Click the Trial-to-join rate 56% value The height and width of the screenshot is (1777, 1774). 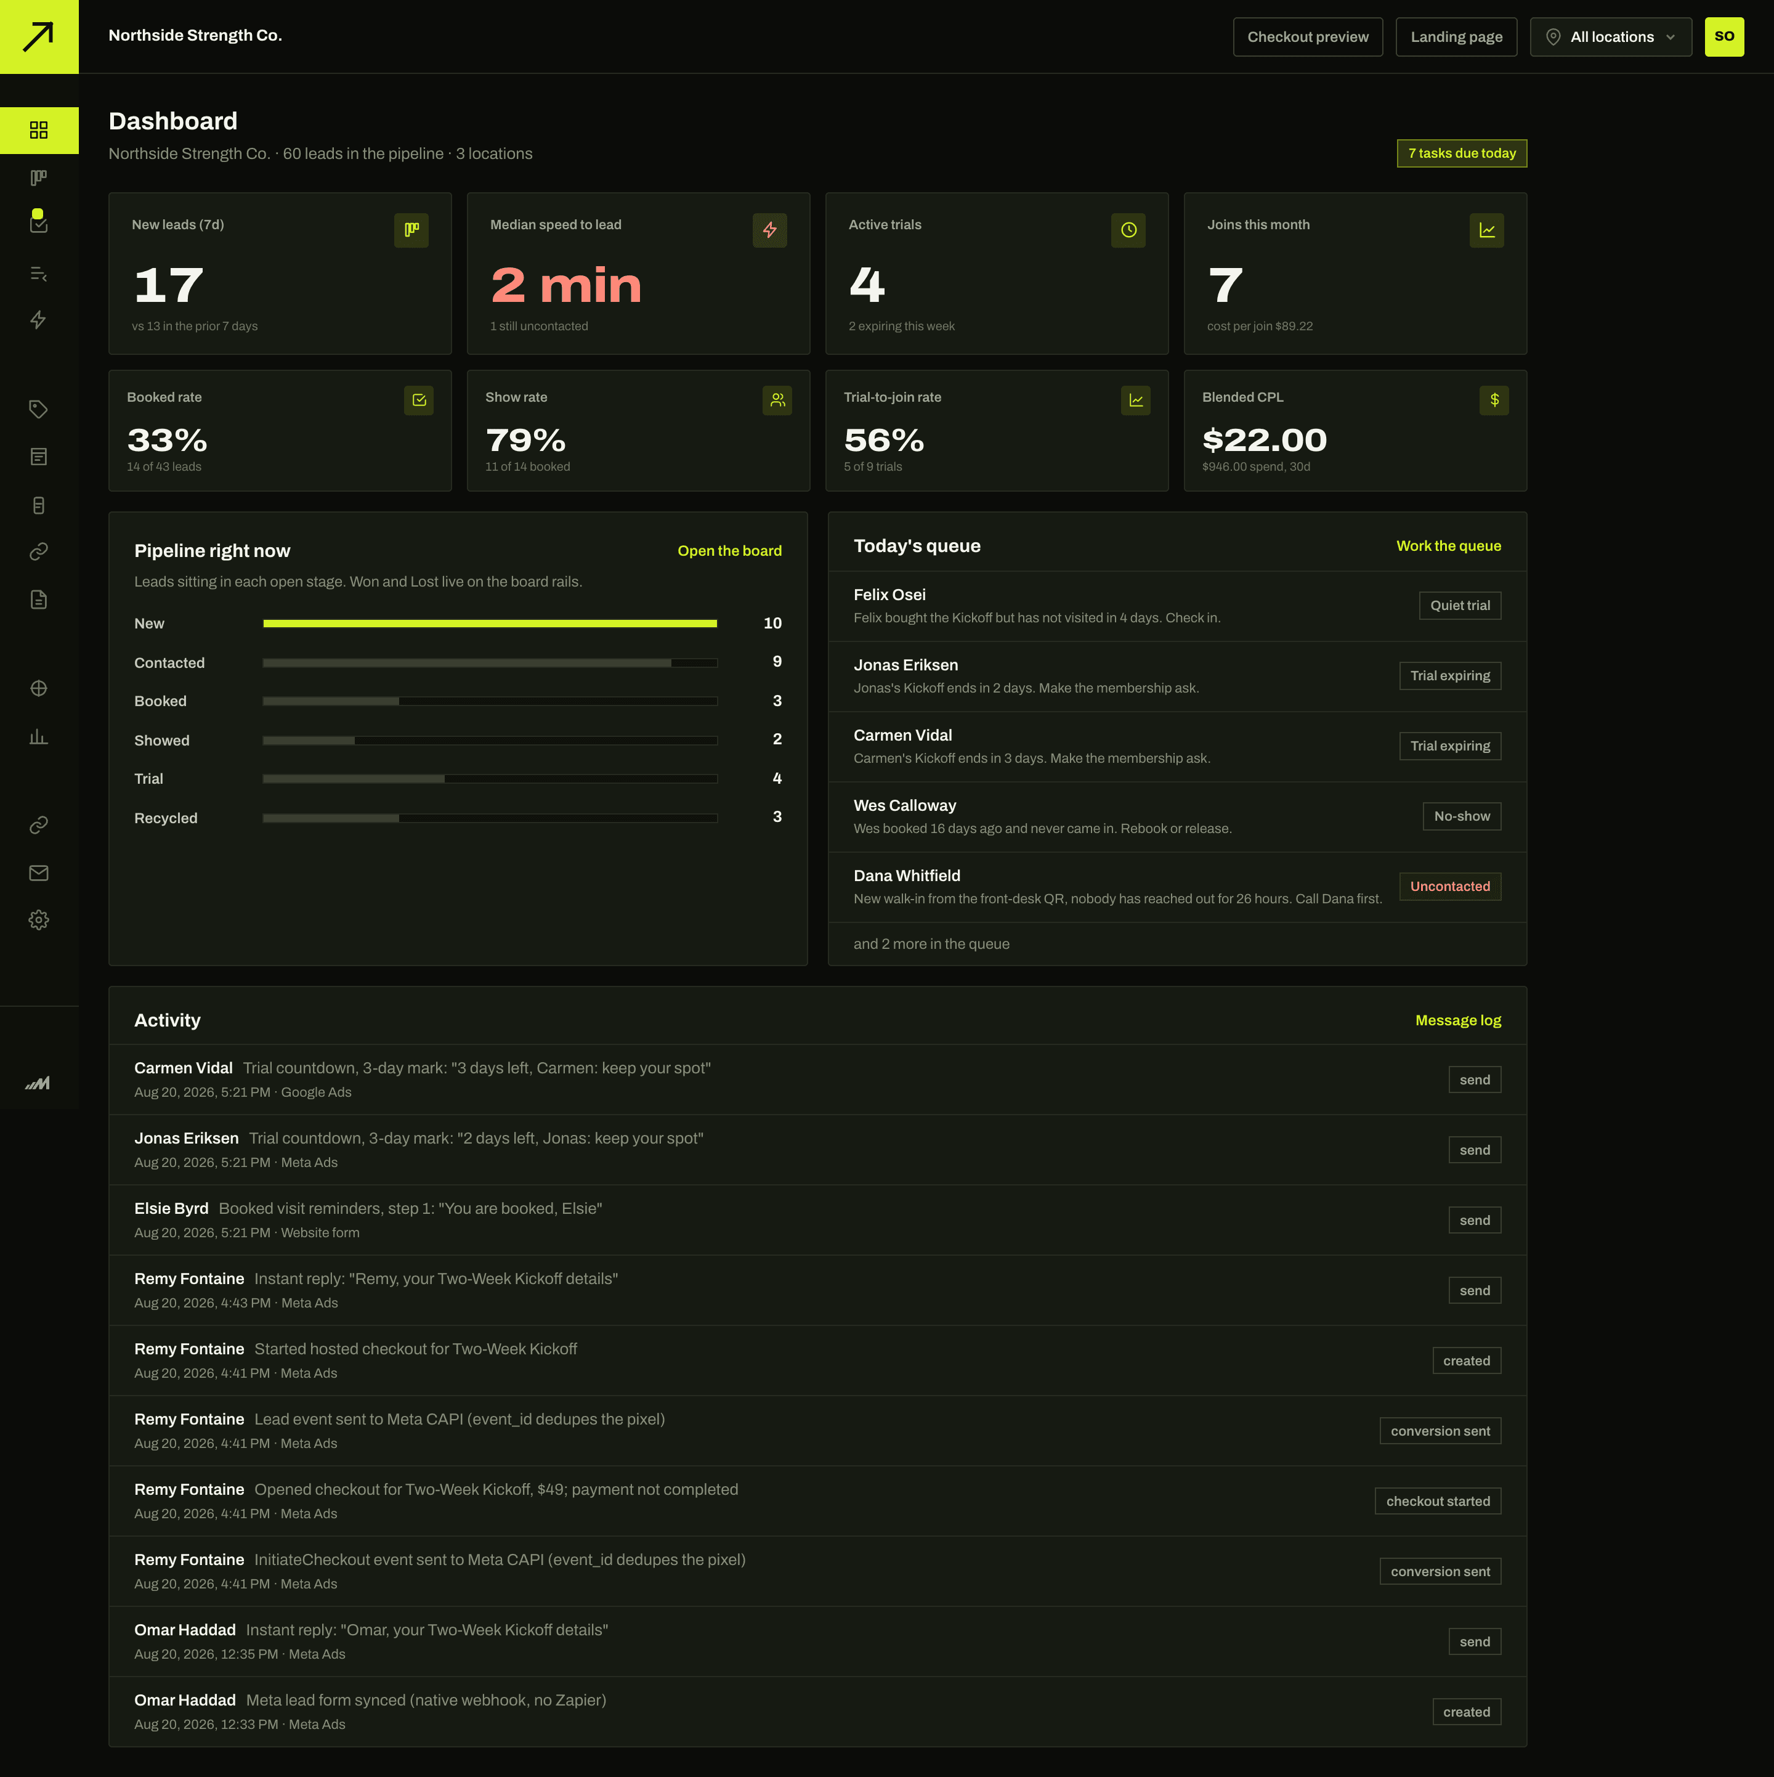884,441
